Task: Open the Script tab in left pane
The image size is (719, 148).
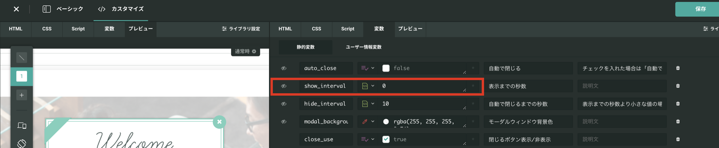Action: coord(78,29)
